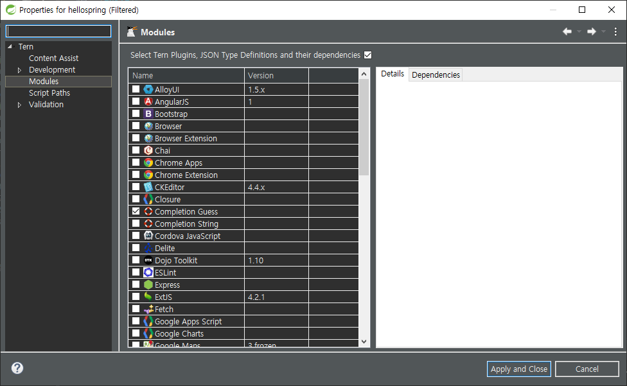Open the back history dropdown arrow

(579, 31)
